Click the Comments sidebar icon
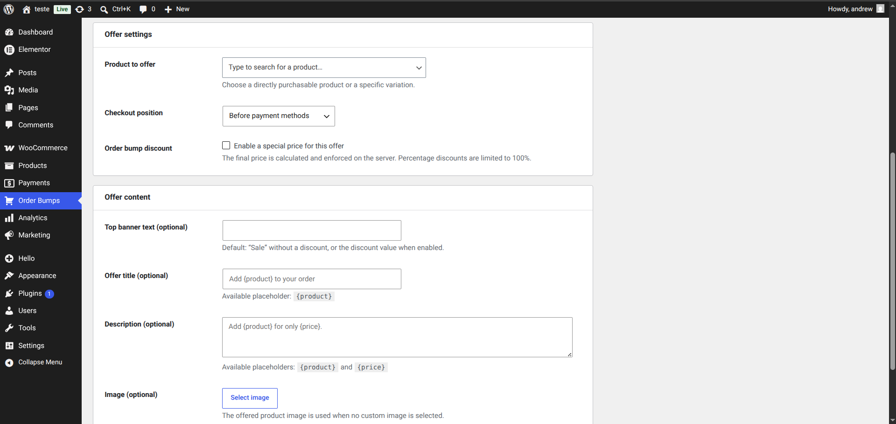 coord(9,125)
